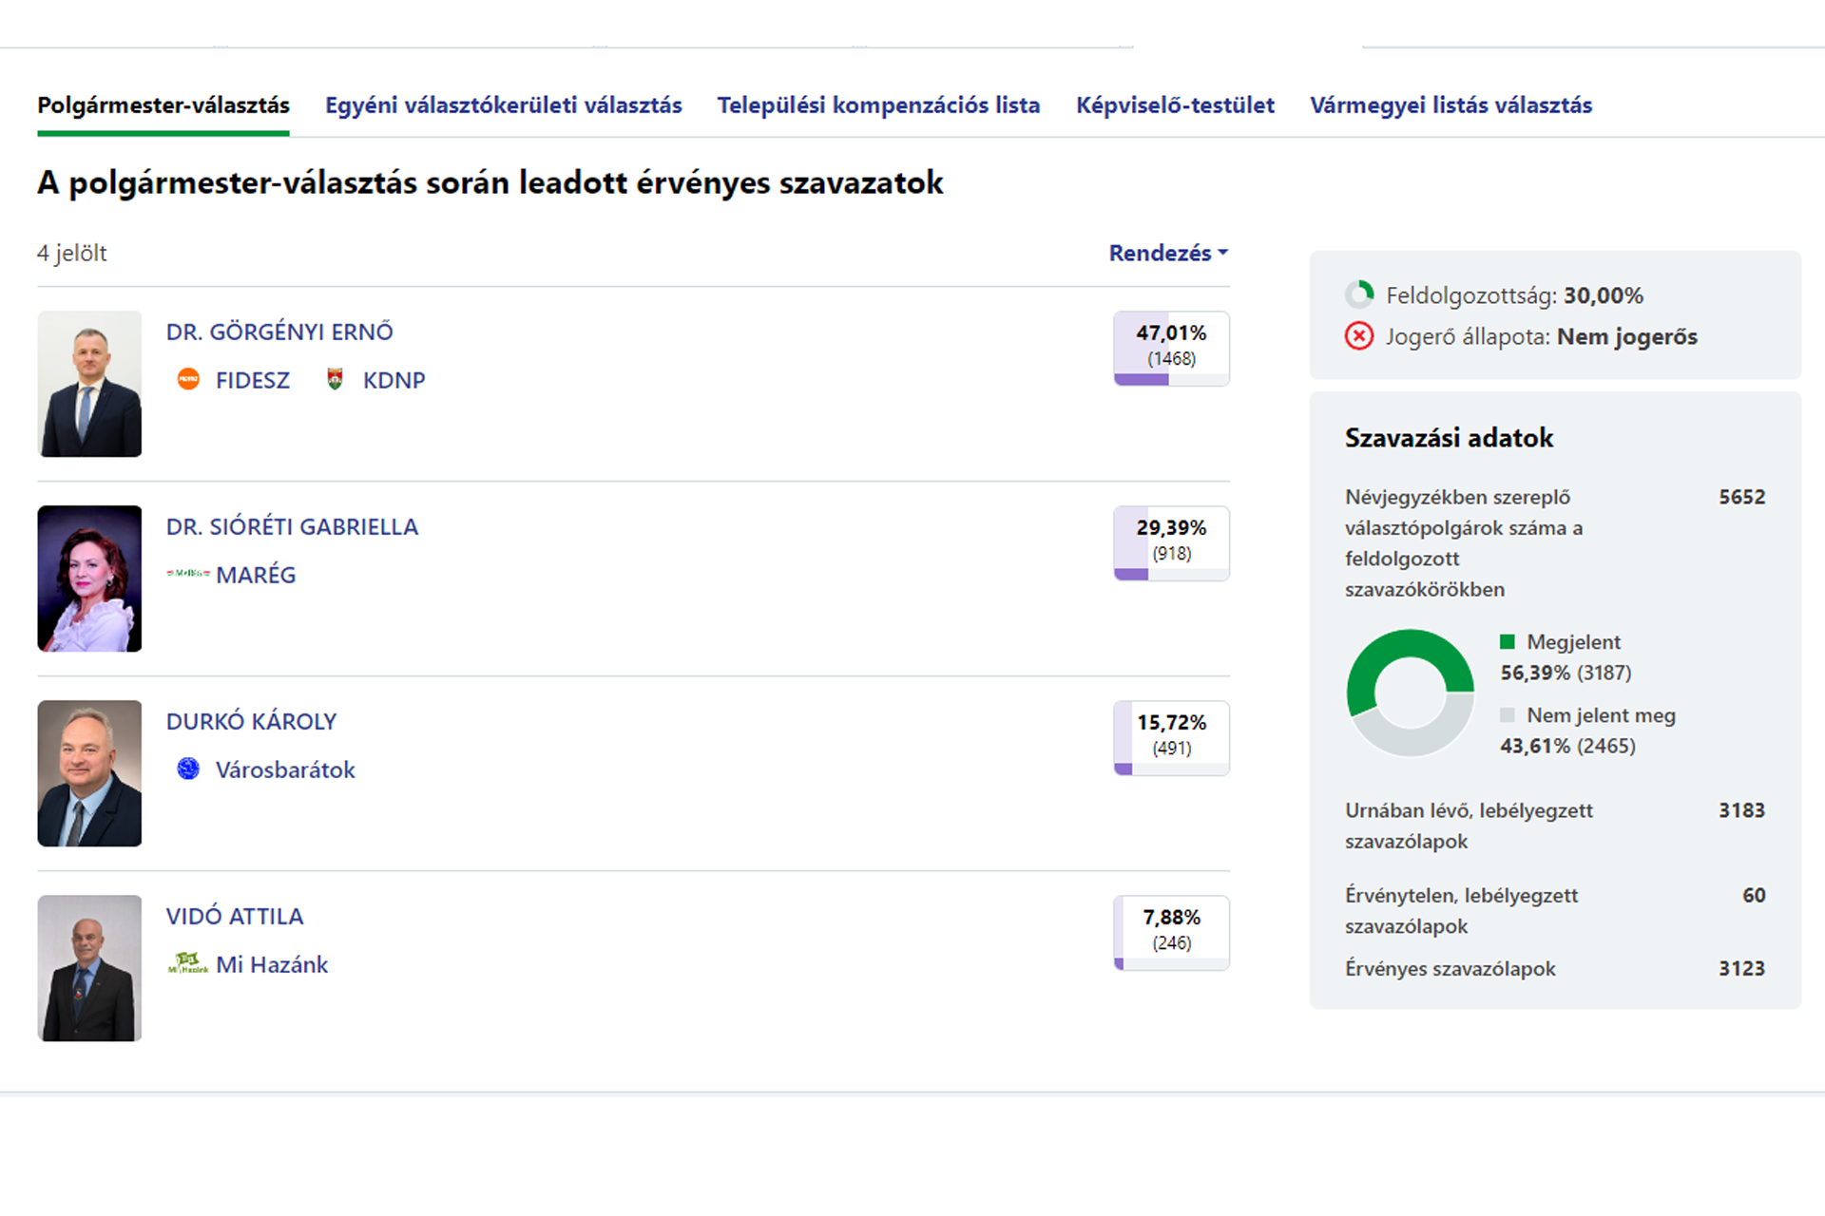The width and height of the screenshot is (1825, 1216).
Task: Click the 47,01% vote result box
Action: pyautogui.click(x=1171, y=348)
